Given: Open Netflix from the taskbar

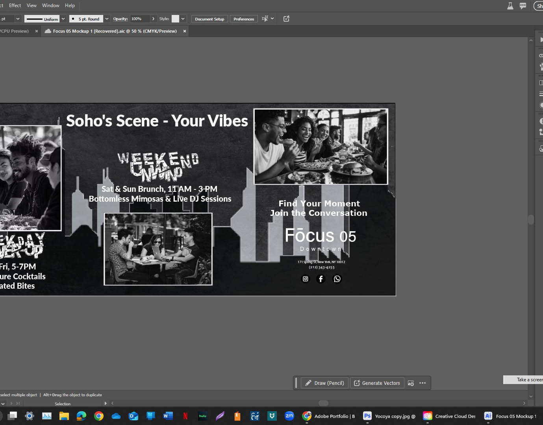Looking at the screenshot, I should 185,416.
